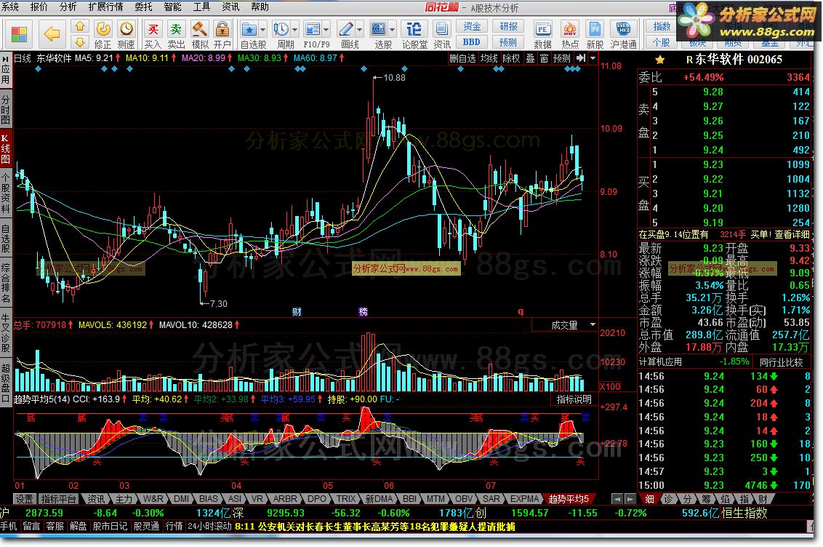Open the 资讯 news toolbar icon
Screen dimensions: 823x547
pos(442,35)
